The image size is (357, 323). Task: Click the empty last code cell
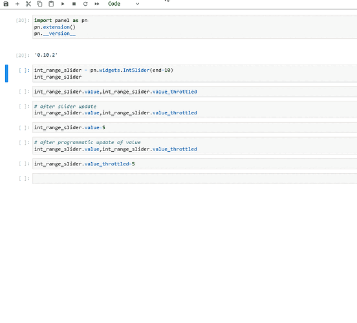click(x=195, y=178)
